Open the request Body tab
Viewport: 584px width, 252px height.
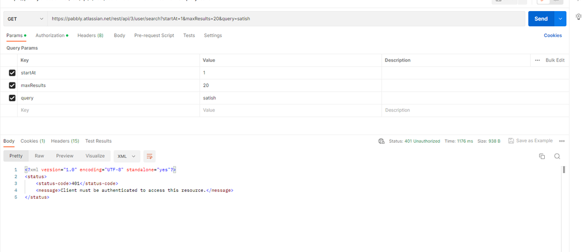pos(119,35)
